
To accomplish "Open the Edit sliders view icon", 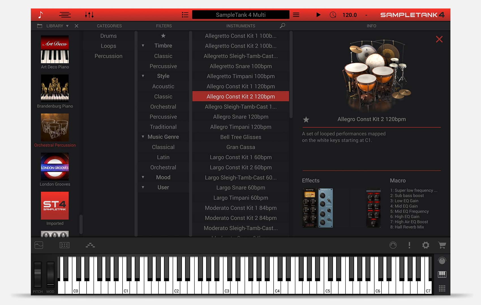I will point(90,14).
